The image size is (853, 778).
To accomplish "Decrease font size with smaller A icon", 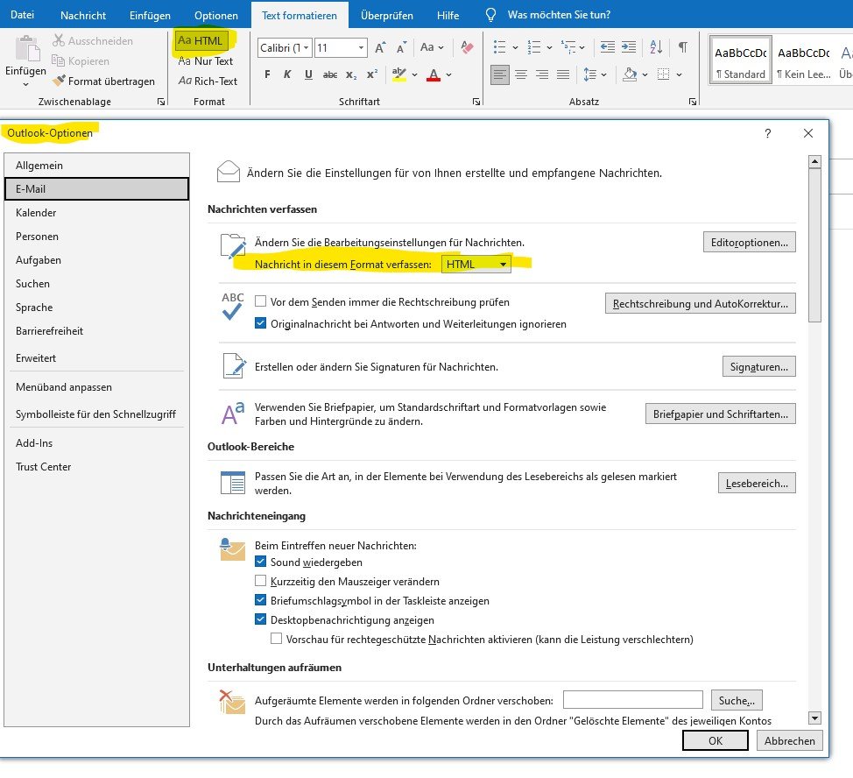I will (401, 47).
